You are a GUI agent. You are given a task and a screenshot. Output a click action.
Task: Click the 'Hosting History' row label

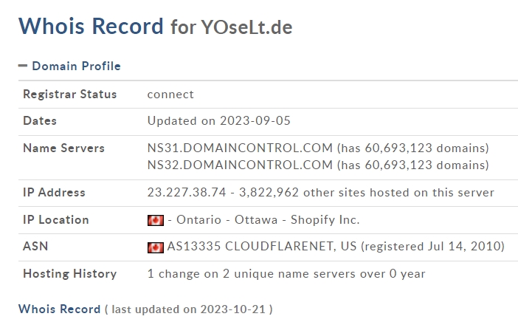(x=70, y=274)
